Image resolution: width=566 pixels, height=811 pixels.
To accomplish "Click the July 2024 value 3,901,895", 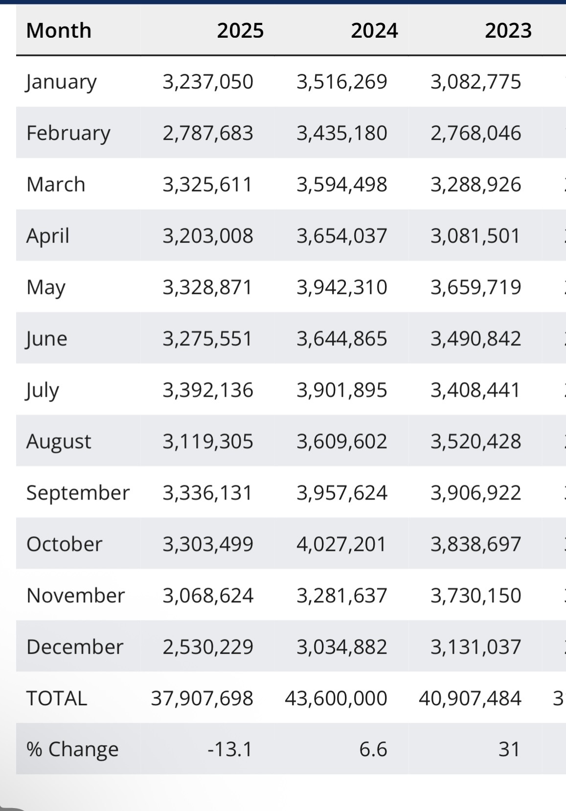I will coord(341,390).
